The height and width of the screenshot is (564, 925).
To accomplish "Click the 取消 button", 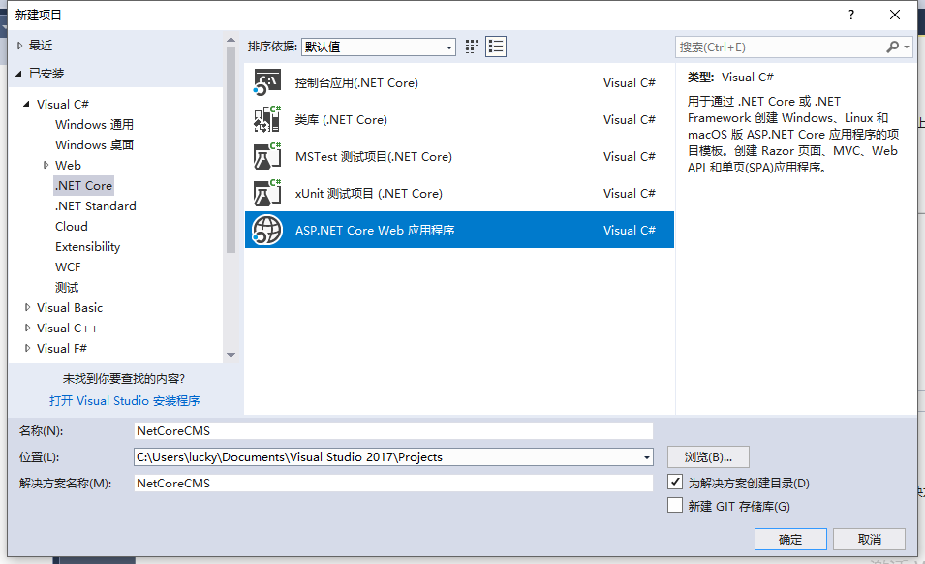I will point(870,539).
